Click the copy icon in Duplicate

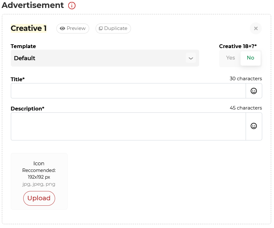tap(101, 28)
